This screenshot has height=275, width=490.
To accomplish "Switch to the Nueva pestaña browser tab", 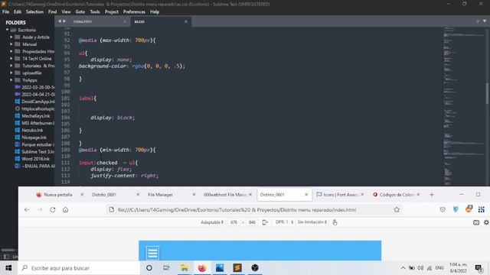I will [x=58, y=195].
